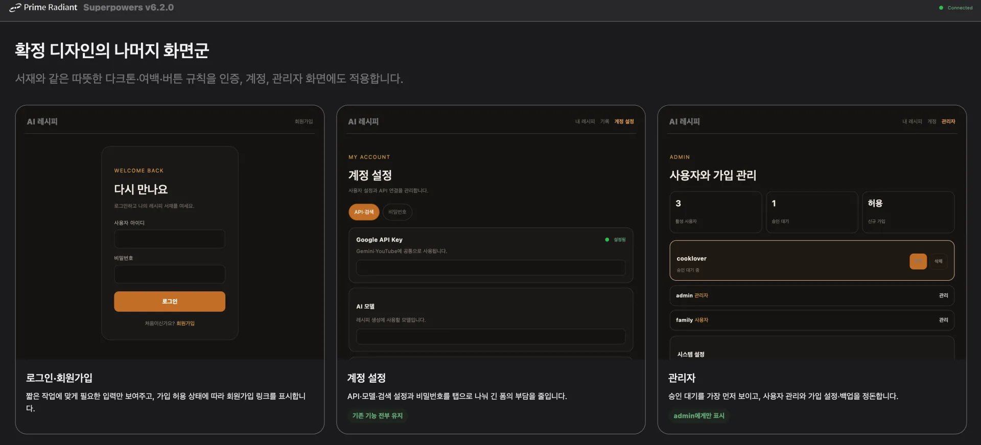The width and height of the screenshot is (981, 445).
Task: Click the 시스템 설정 section heading
Action: pyautogui.click(x=691, y=354)
